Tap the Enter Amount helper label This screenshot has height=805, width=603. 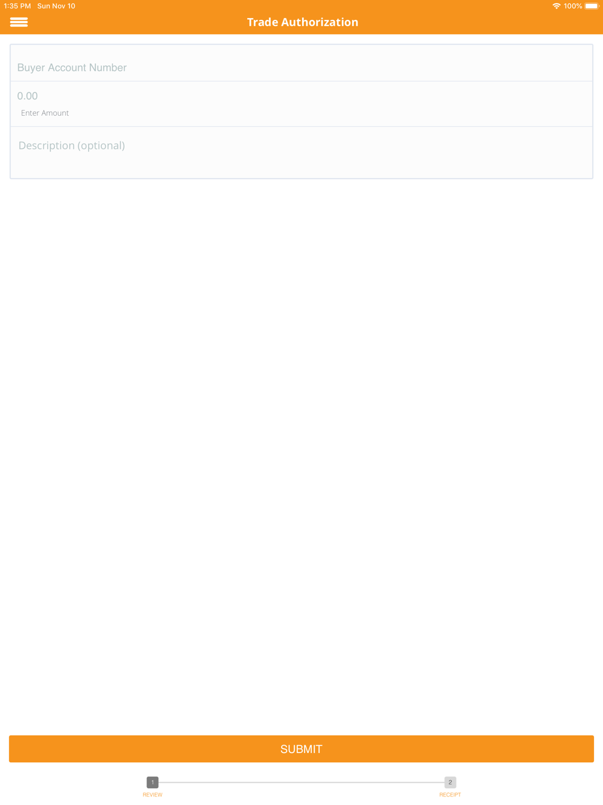[45, 113]
